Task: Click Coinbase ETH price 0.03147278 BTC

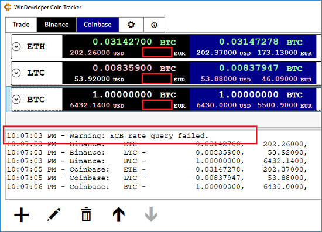Action: (261, 42)
